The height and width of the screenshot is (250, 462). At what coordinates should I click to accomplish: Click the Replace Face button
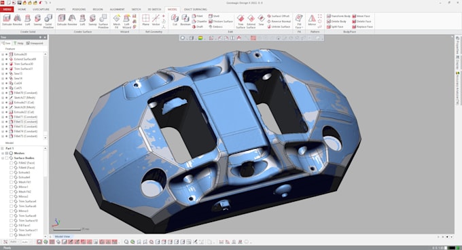[362, 26]
